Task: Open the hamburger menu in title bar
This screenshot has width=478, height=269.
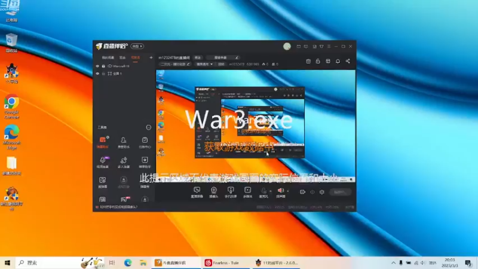Action: tap(329, 47)
